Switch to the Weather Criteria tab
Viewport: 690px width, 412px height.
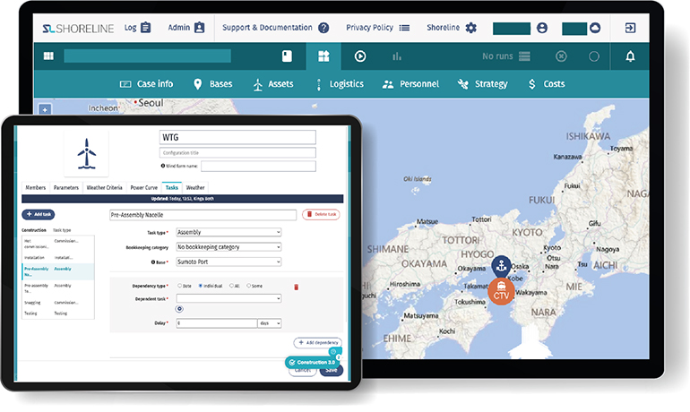[x=104, y=187]
